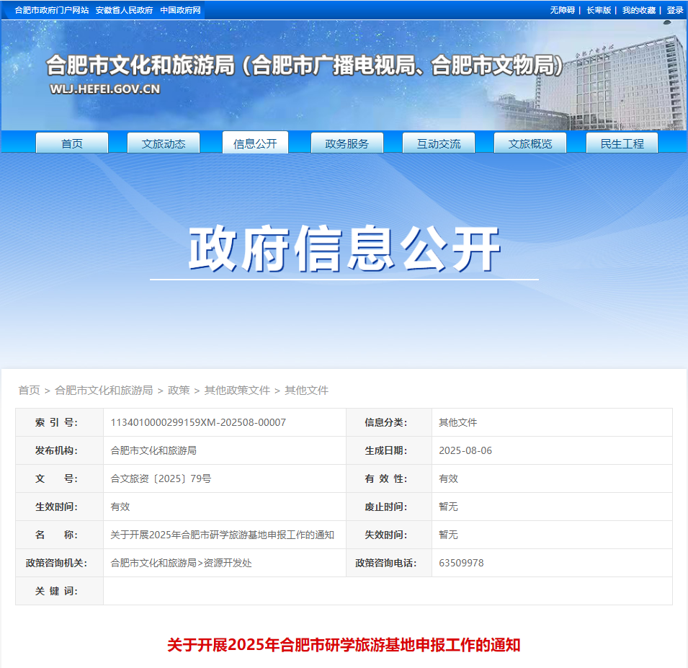
Task: Click 首页 in the breadcrumb trail
Action: (28, 390)
